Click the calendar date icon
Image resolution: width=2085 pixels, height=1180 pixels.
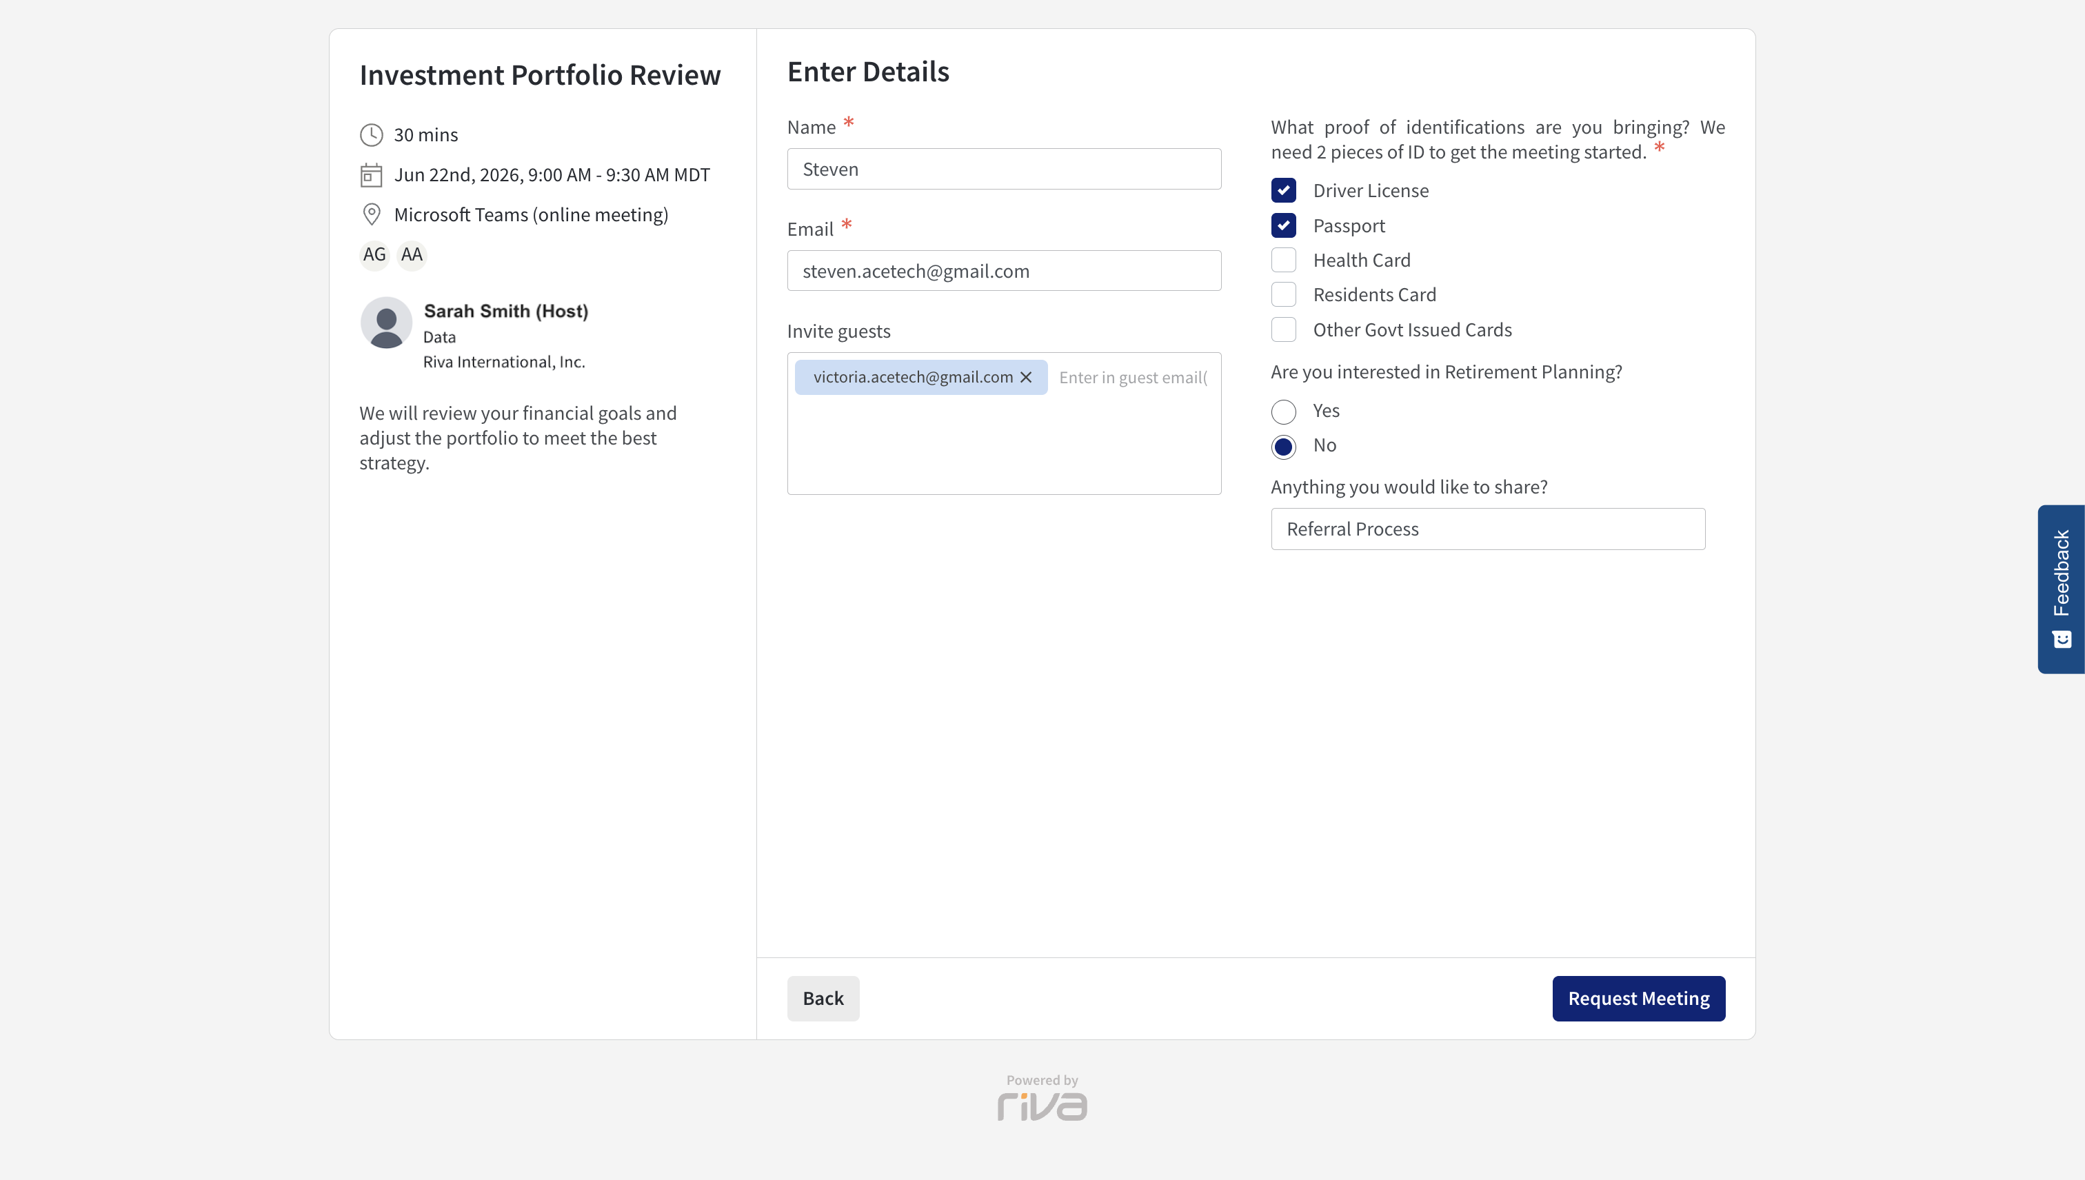click(x=371, y=175)
